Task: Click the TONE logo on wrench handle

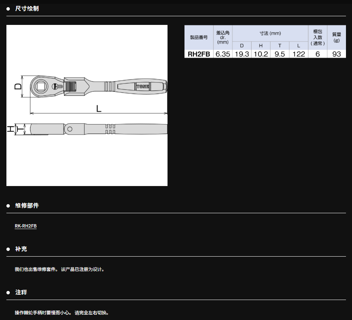Action: [x=143, y=86]
